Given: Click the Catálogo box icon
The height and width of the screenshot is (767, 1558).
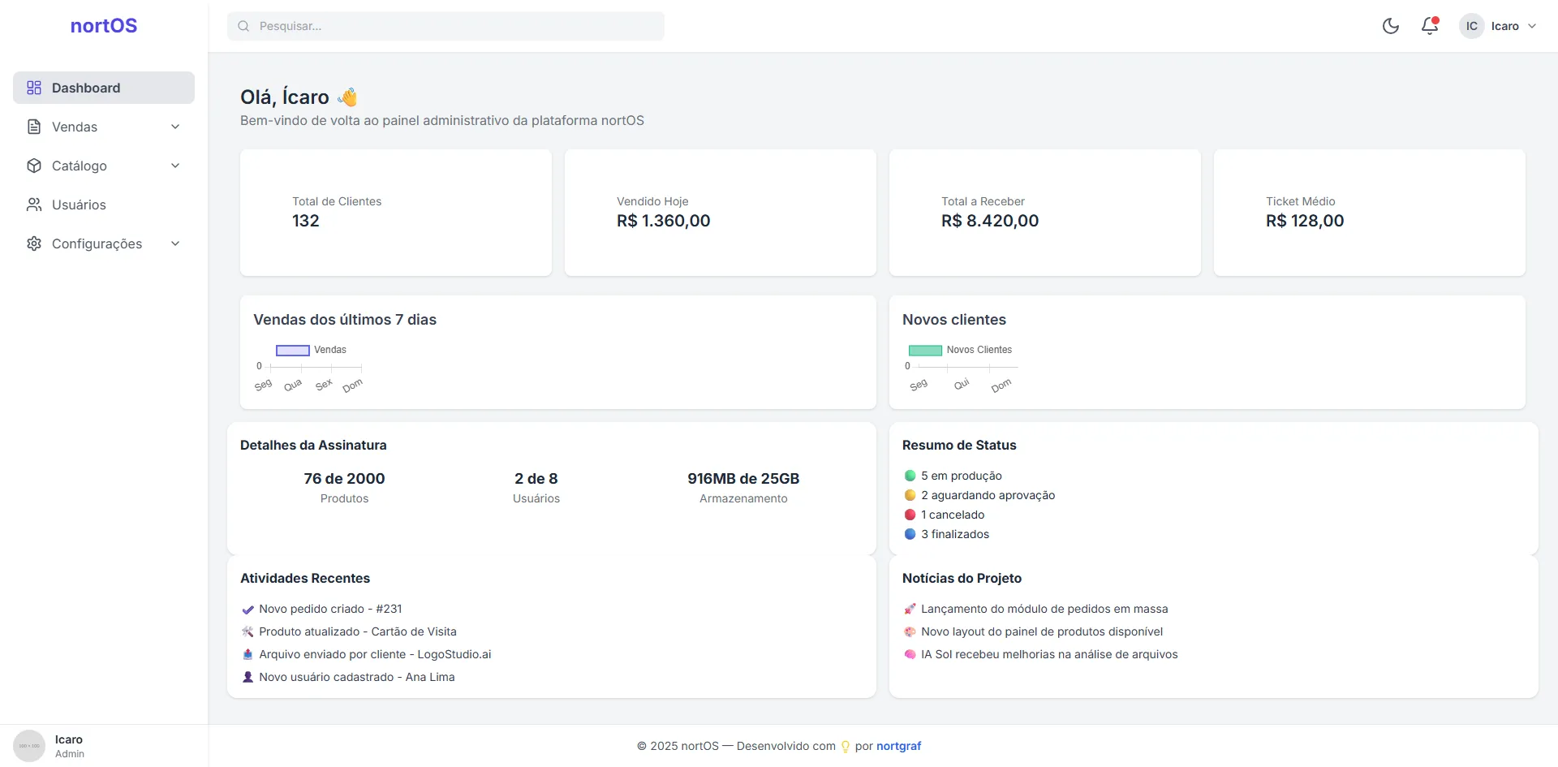Looking at the screenshot, I should [x=34, y=166].
